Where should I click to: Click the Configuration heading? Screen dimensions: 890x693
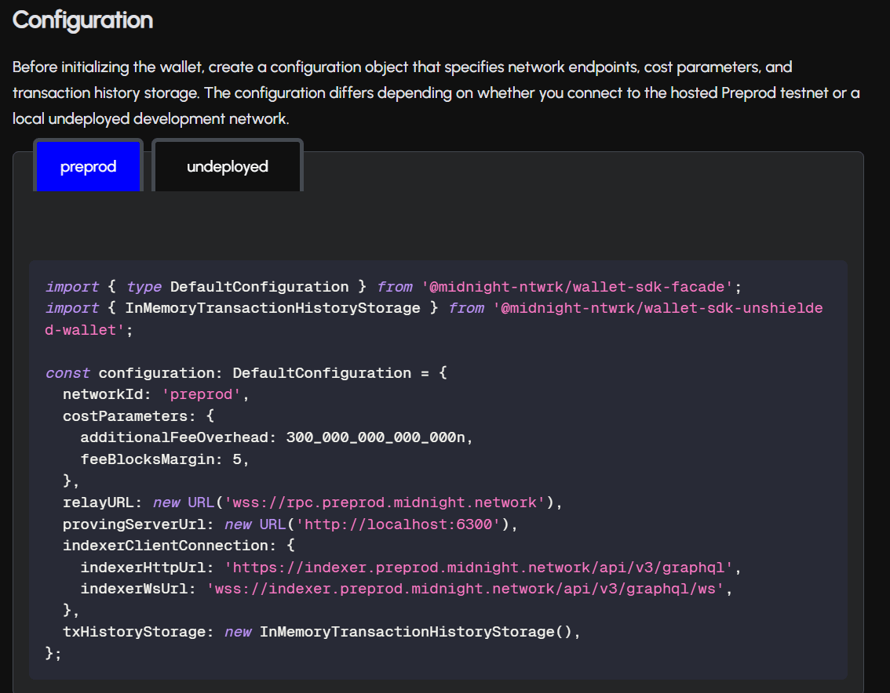point(82,20)
